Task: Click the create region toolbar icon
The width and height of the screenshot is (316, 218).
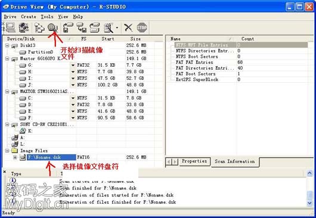Action: [x=95, y=27]
